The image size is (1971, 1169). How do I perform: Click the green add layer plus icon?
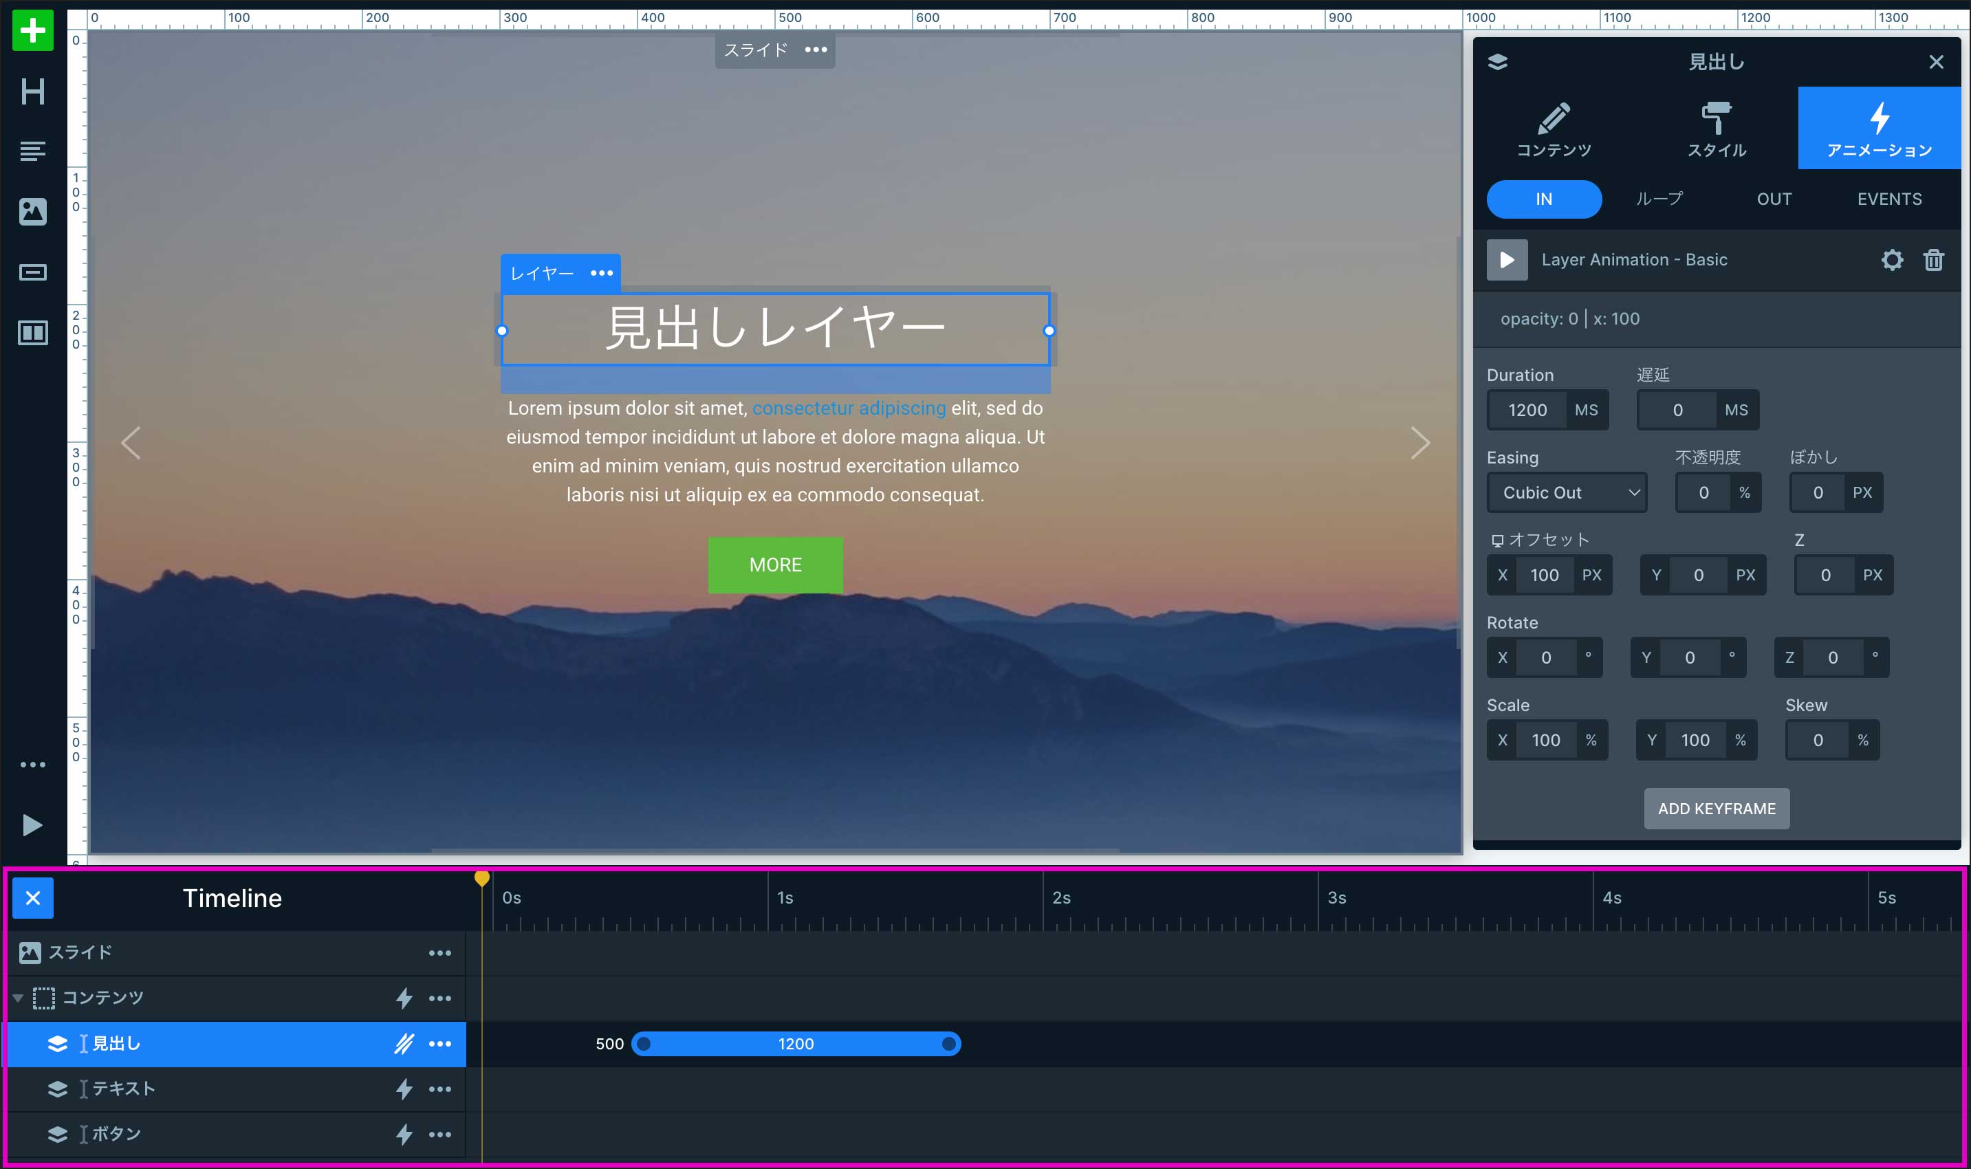click(32, 31)
